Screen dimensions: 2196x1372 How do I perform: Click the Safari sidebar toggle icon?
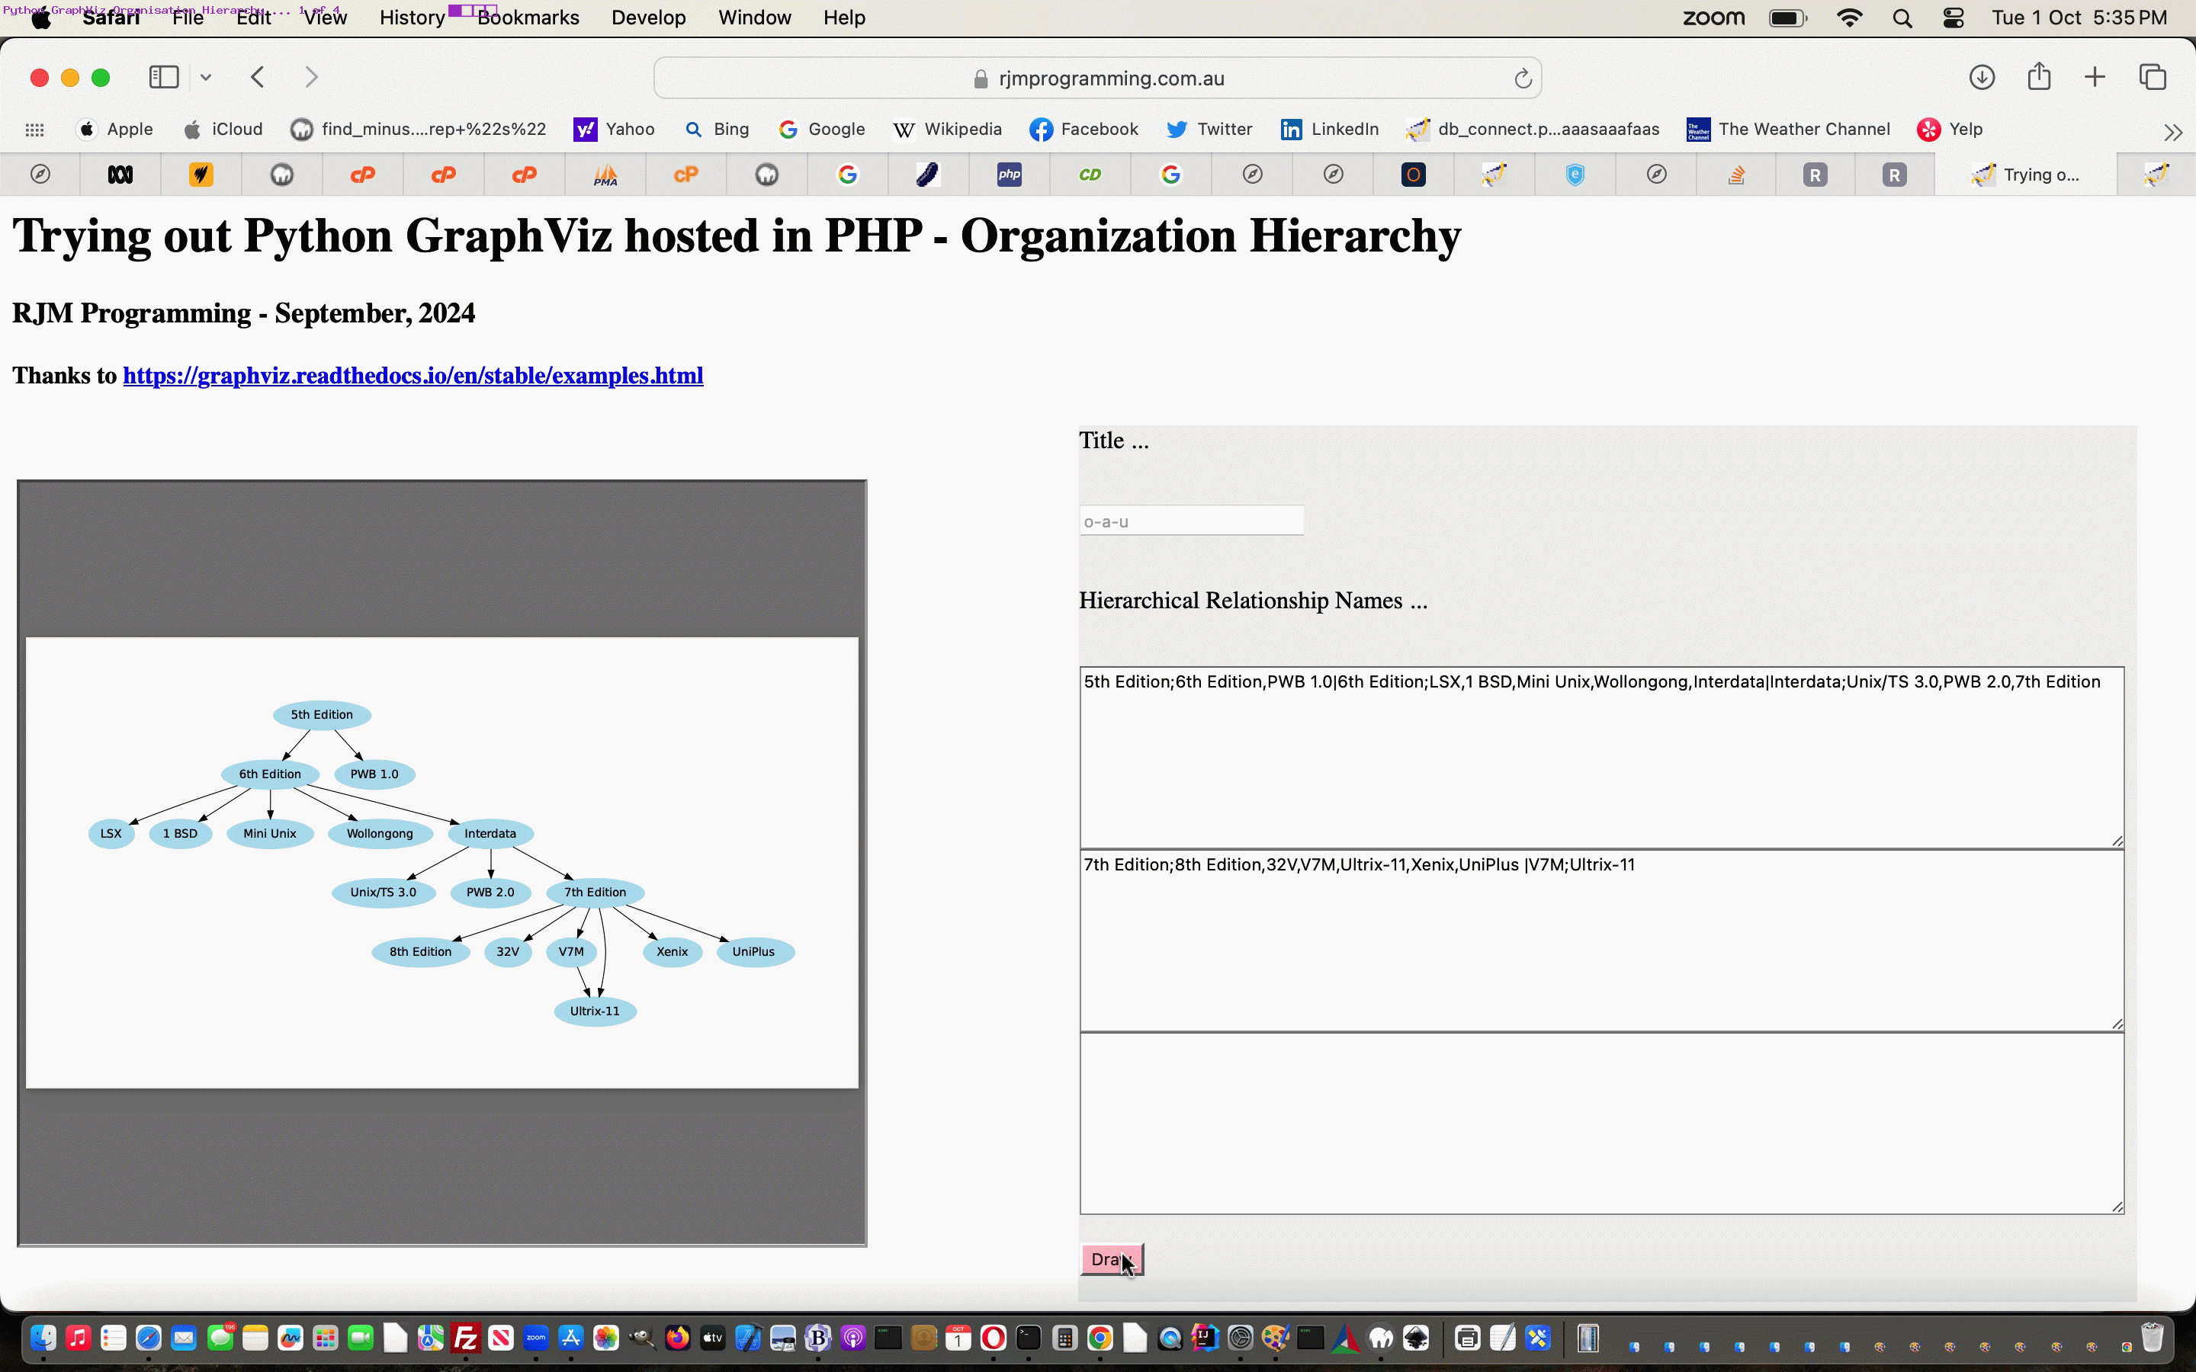[x=163, y=77]
